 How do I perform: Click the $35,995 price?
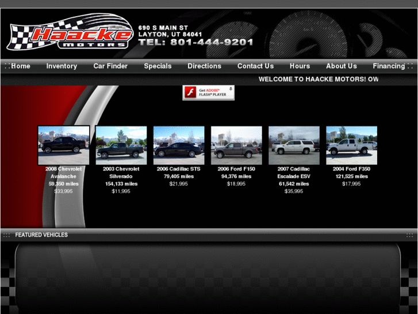pyautogui.click(x=294, y=191)
